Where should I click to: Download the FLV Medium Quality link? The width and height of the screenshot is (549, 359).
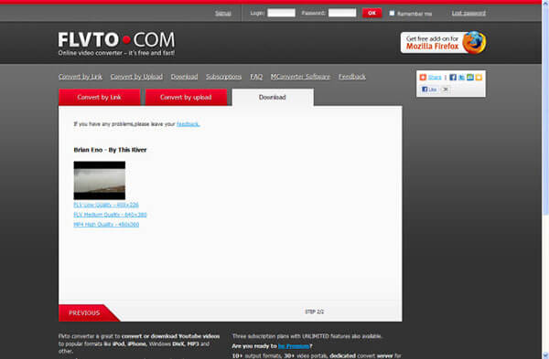point(110,215)
